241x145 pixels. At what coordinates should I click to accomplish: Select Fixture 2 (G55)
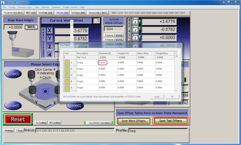[113, 39]
